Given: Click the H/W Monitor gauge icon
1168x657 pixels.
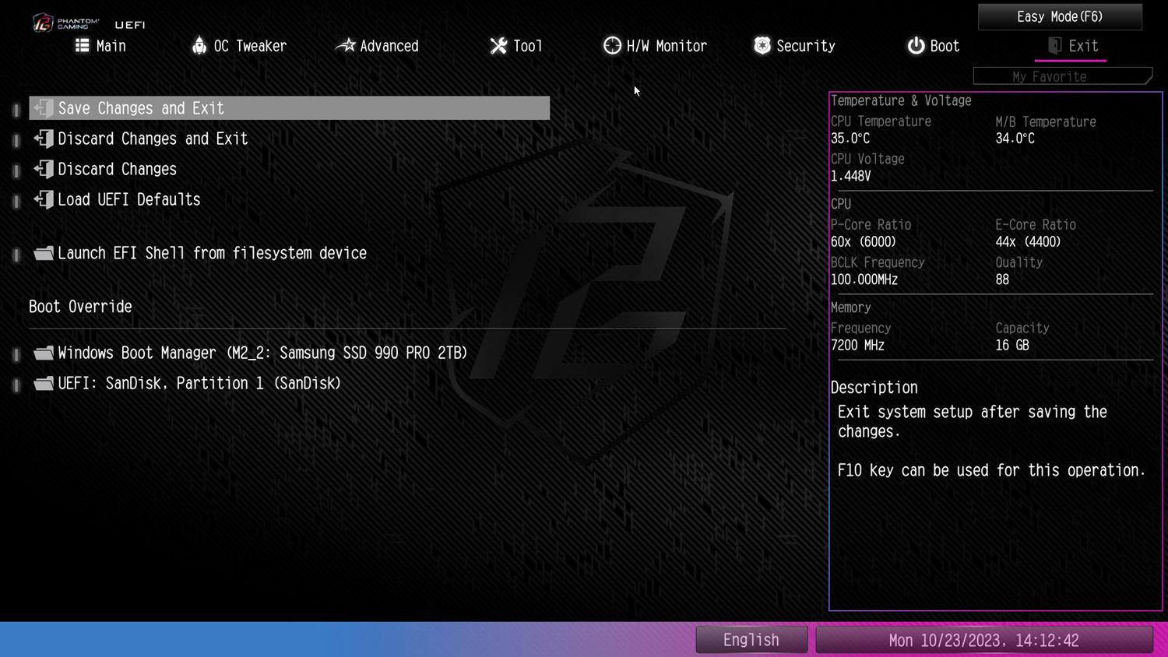Looking at the screenshot, I should [x=612, y=45].
